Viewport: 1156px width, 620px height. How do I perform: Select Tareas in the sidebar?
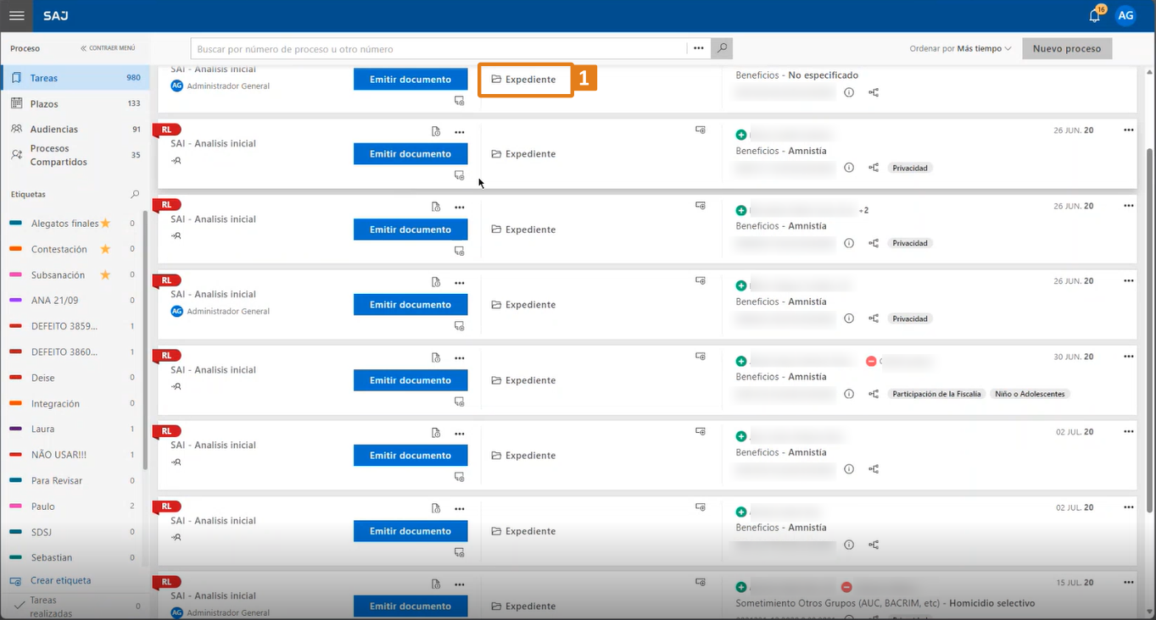[x=75, y=78]
